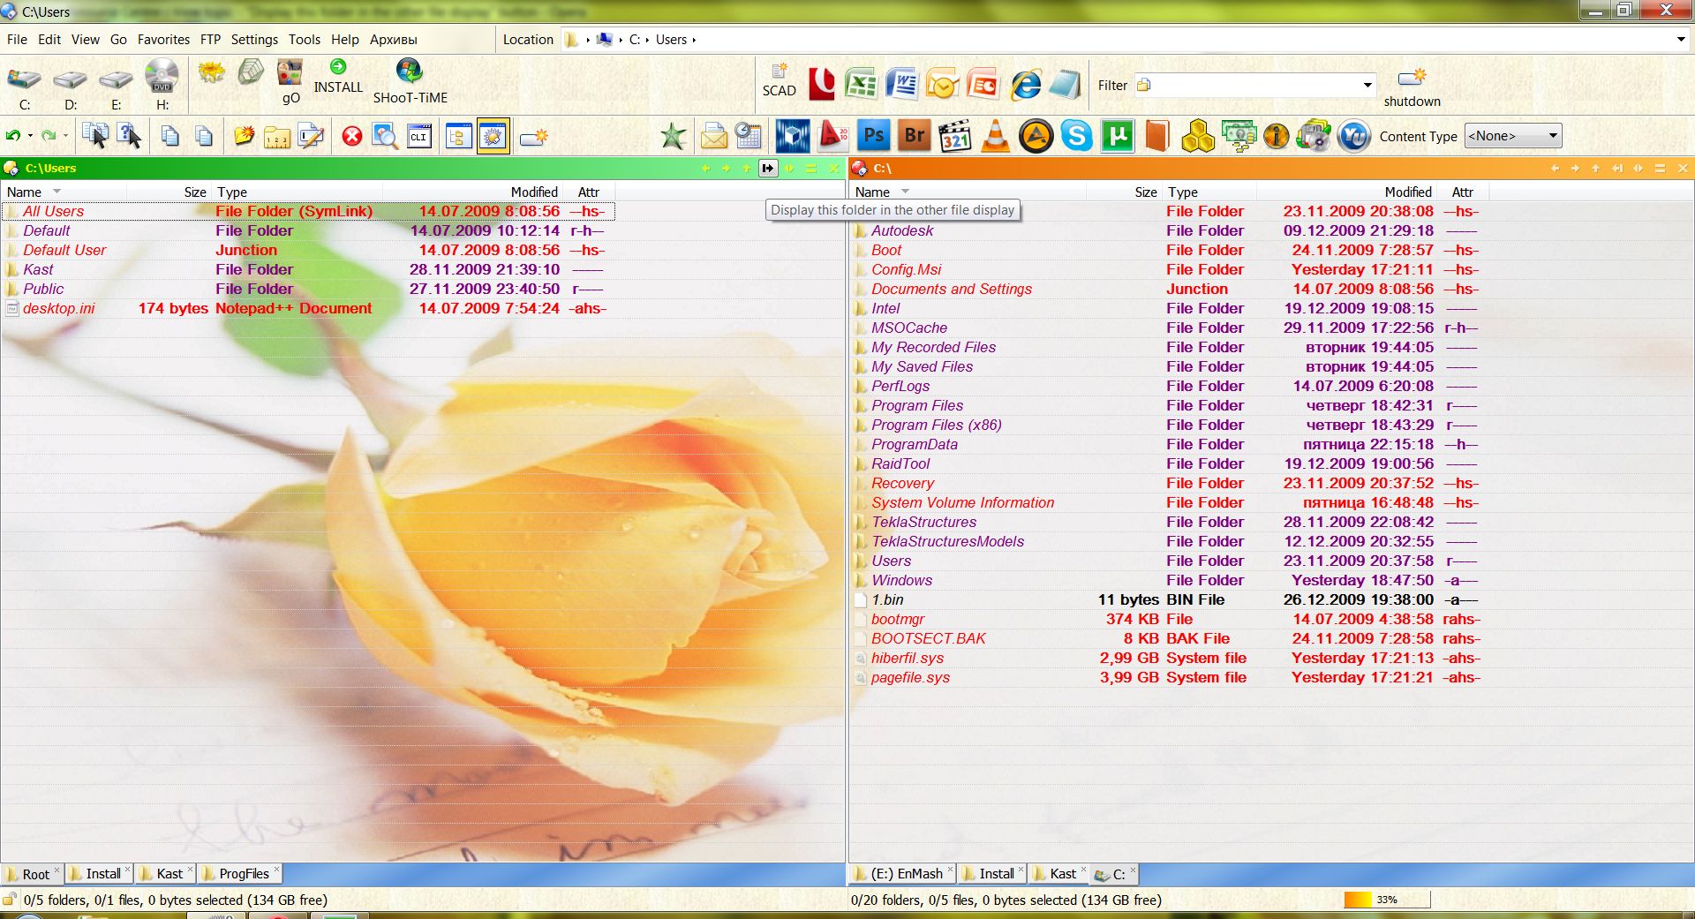Viewport: 1695px width, 919px height.
Task: Launch uTorrent from the toolbar
Action: click(1117, 136)
